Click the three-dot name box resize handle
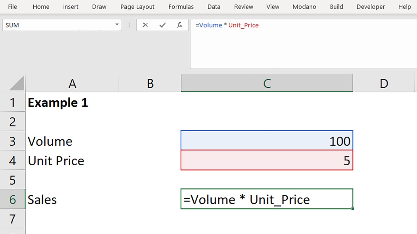417x234 pixels. pyautogui.click(x=129, y=25)
